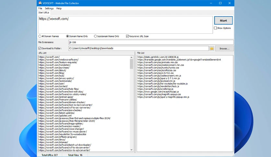Select https://vovsoft.com/privacy-policy/ row
Image resolution: width=271 pixels, height=157 pixels.
[x=56, y=78]
